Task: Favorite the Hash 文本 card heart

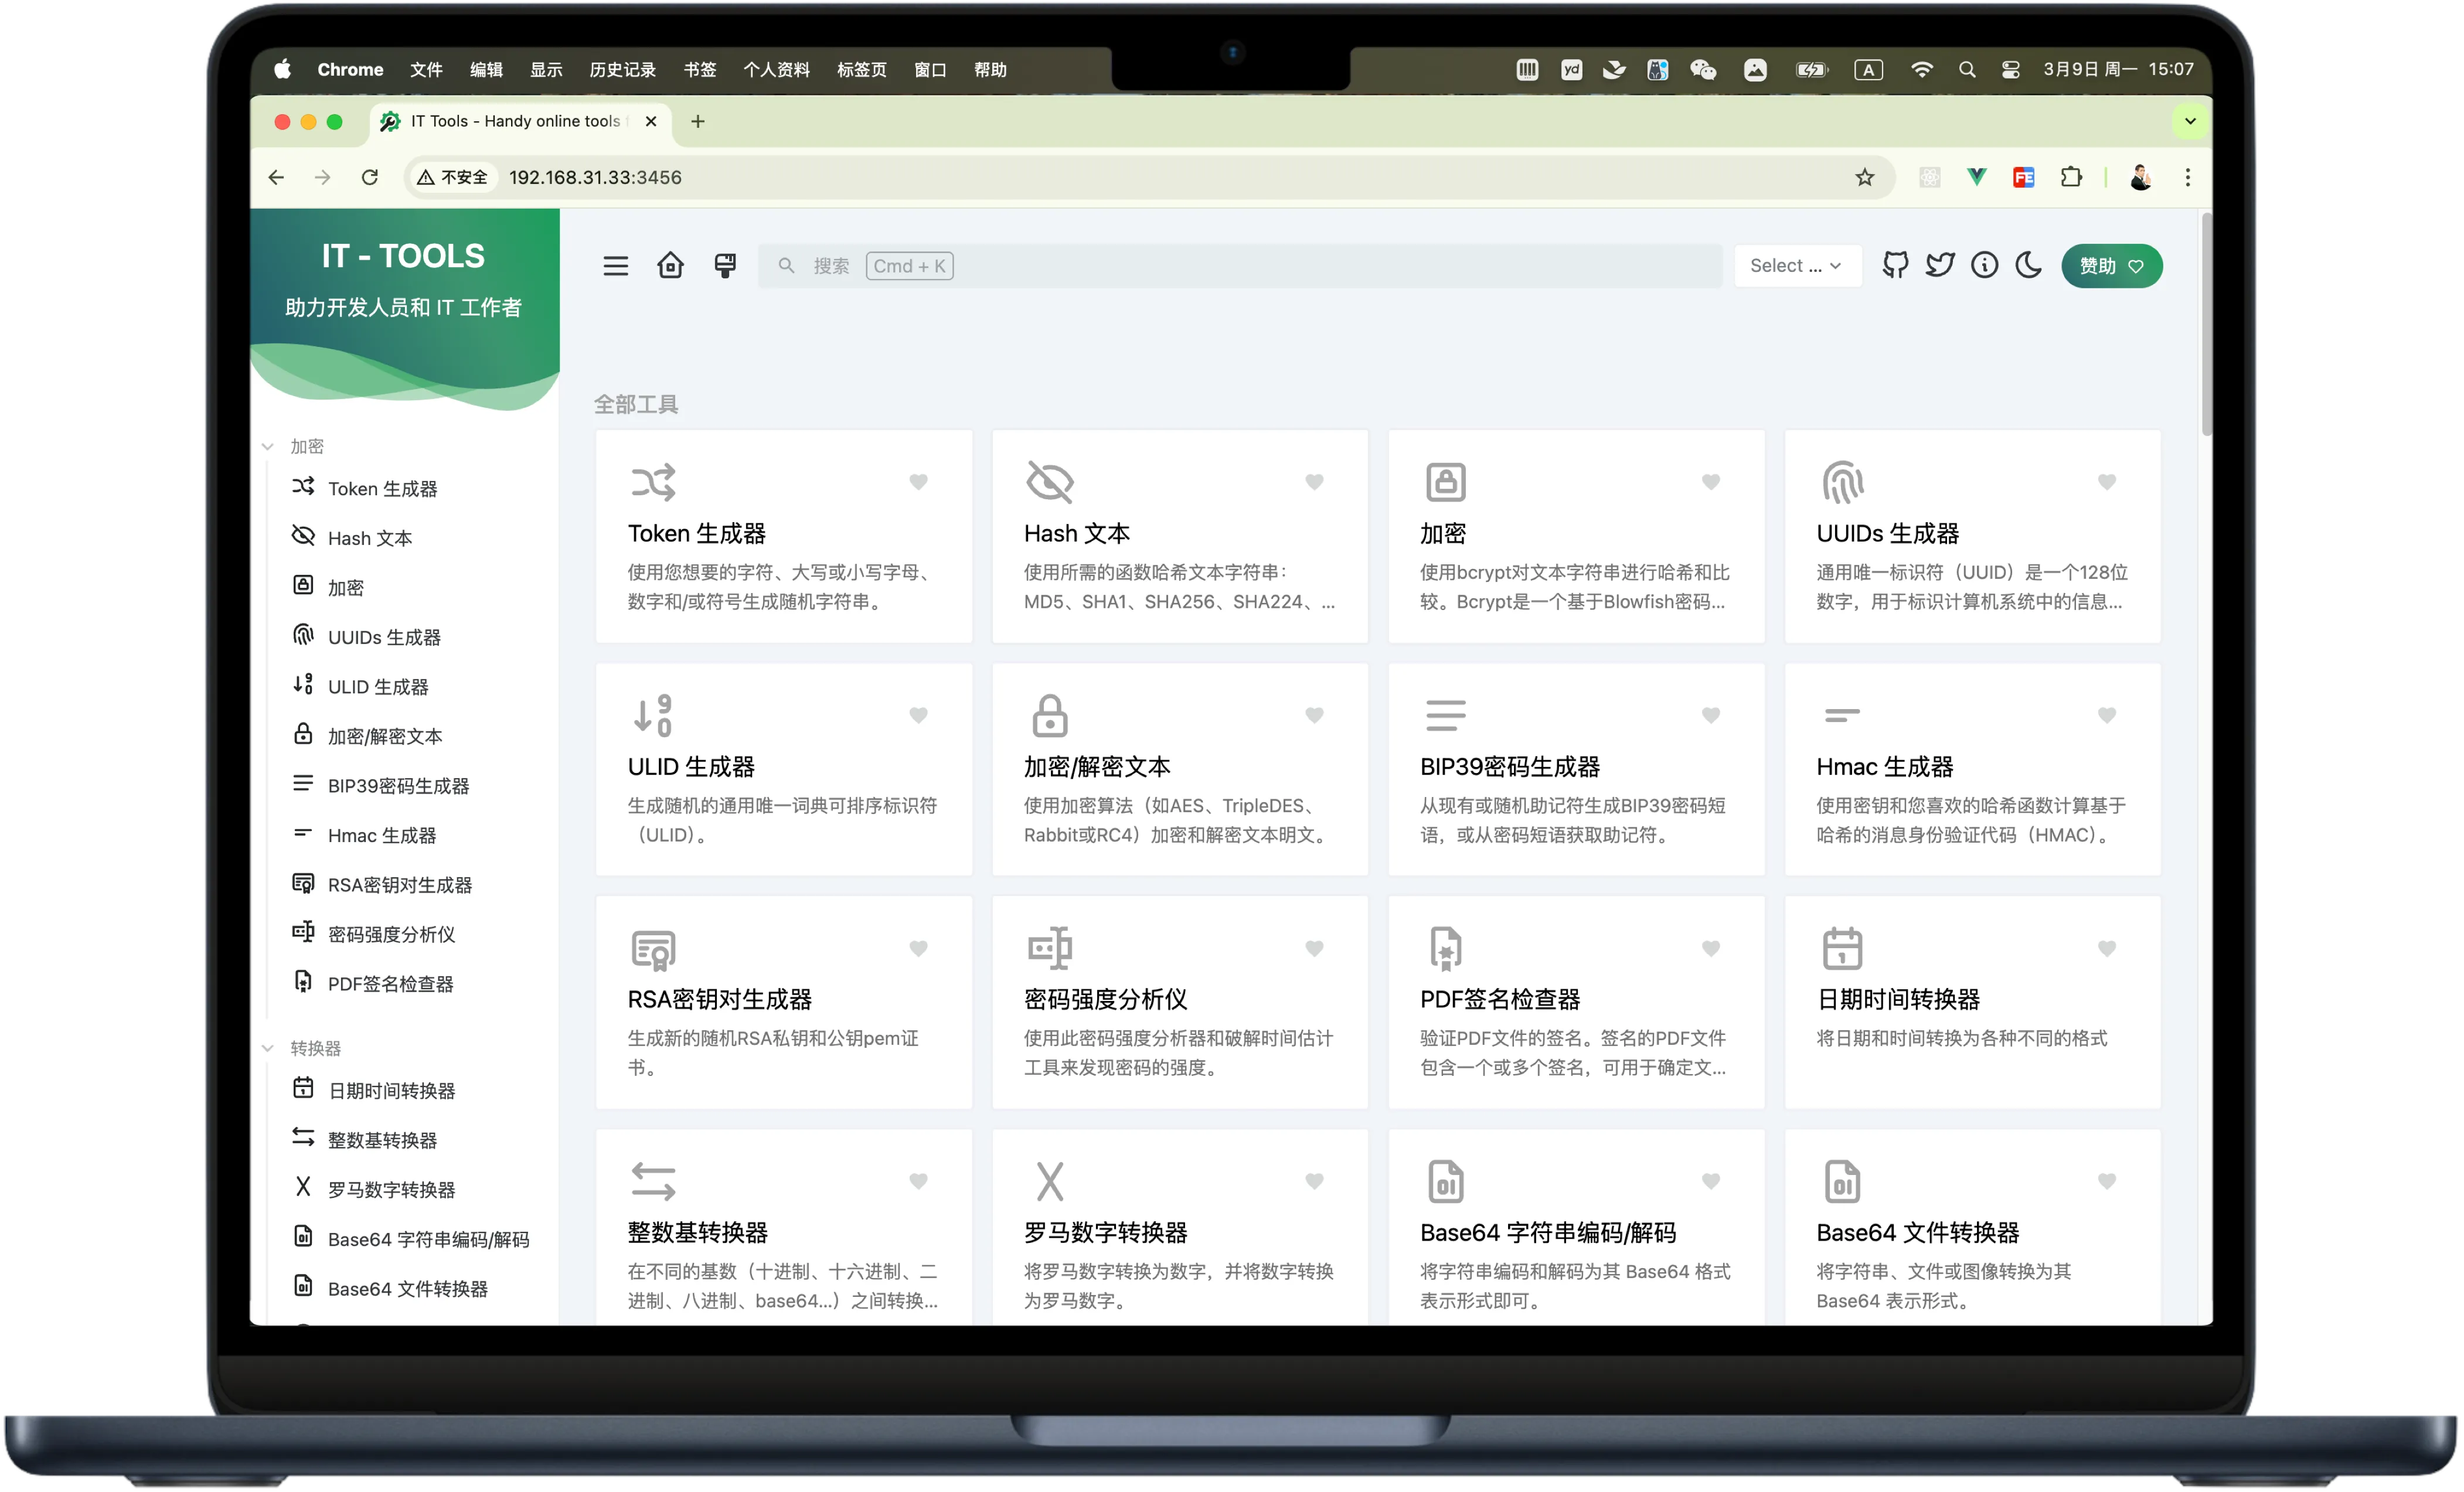Action: (1314, 482)
